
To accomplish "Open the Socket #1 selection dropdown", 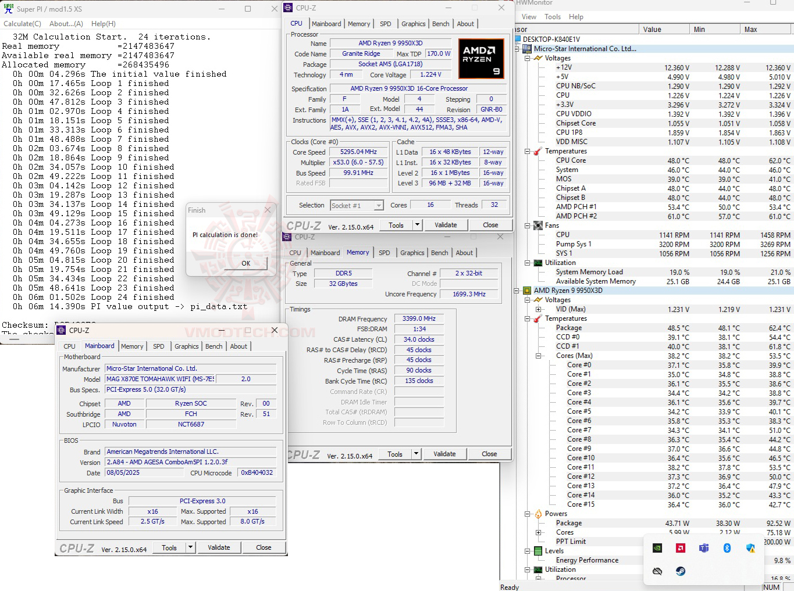I will (x=379, y=205).
